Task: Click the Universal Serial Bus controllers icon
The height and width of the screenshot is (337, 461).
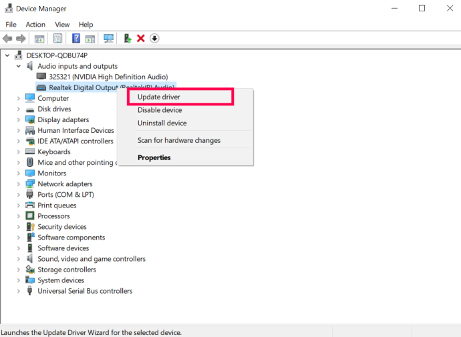Action: [29, 290]
